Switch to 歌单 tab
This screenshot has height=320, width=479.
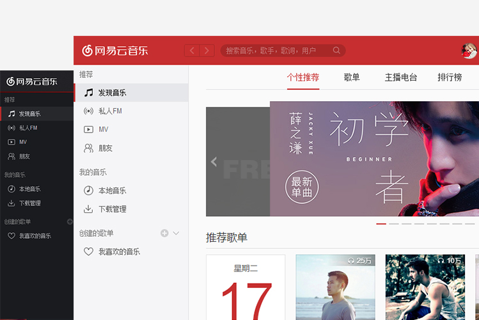coord(352,77)
